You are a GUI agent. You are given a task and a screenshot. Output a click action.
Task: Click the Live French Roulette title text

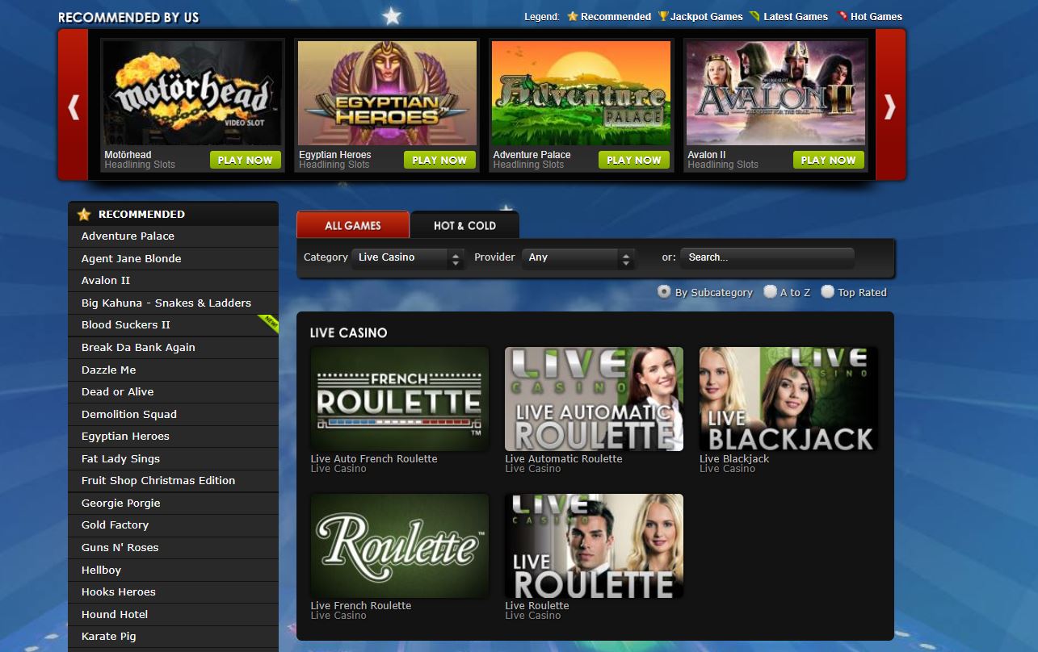(x=361, y=605)
